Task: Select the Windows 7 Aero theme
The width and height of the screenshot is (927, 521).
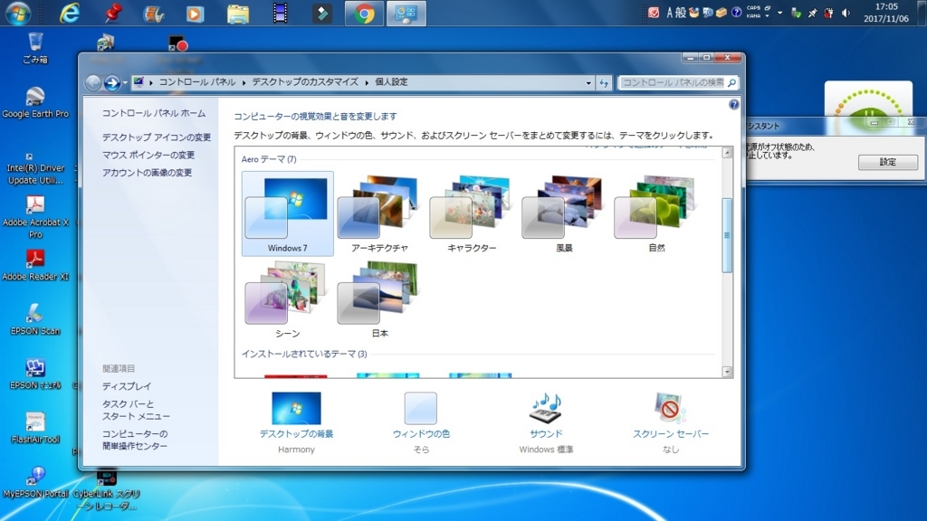Action: pyautogui.click(x=287, y=213)
